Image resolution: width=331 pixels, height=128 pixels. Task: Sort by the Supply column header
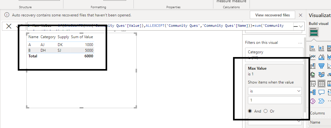pos(63,37)
